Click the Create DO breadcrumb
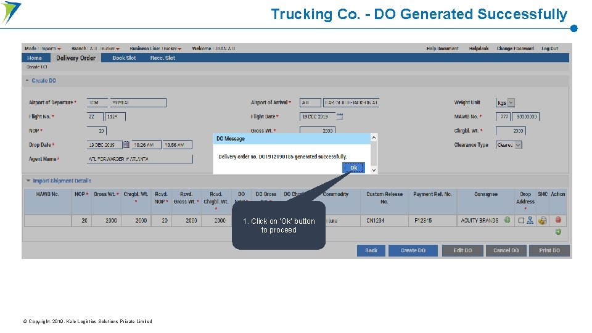 pos(36,67)
